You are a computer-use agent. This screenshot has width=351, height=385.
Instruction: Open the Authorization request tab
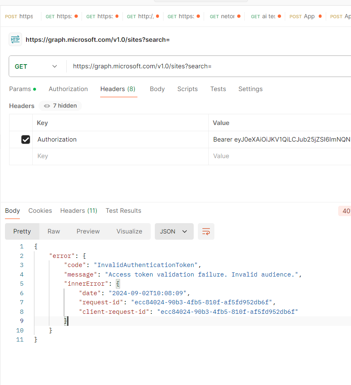point(68,89)
